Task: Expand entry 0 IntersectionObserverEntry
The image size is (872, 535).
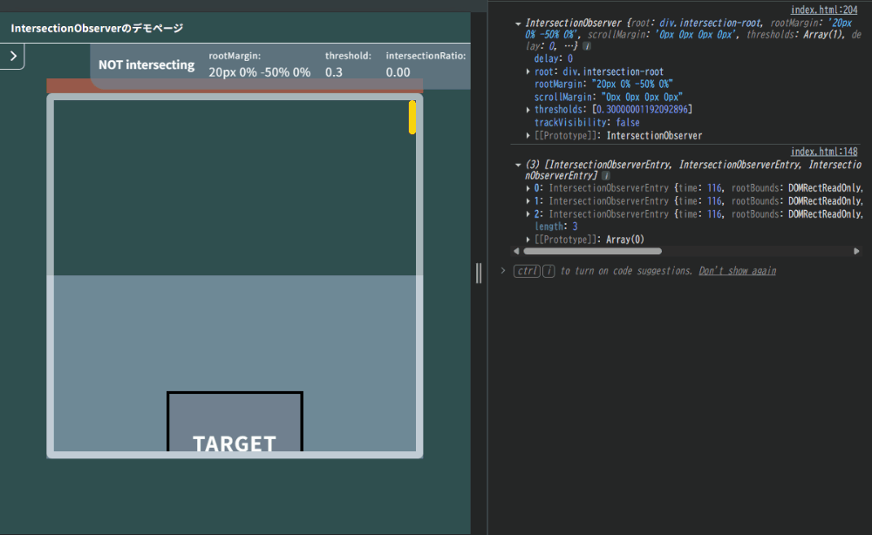Action: tap(528, 188)
